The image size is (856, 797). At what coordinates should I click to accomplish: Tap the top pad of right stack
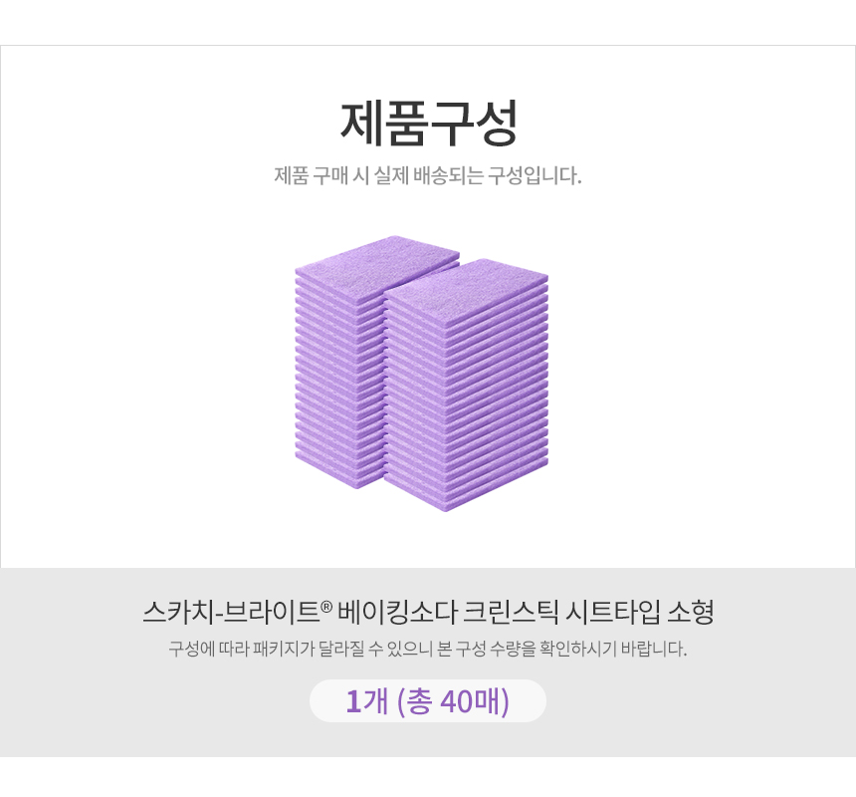466,279
